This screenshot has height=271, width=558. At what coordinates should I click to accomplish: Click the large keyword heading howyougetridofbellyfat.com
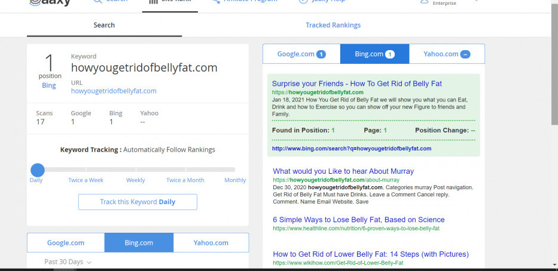(x=144, y=67)
